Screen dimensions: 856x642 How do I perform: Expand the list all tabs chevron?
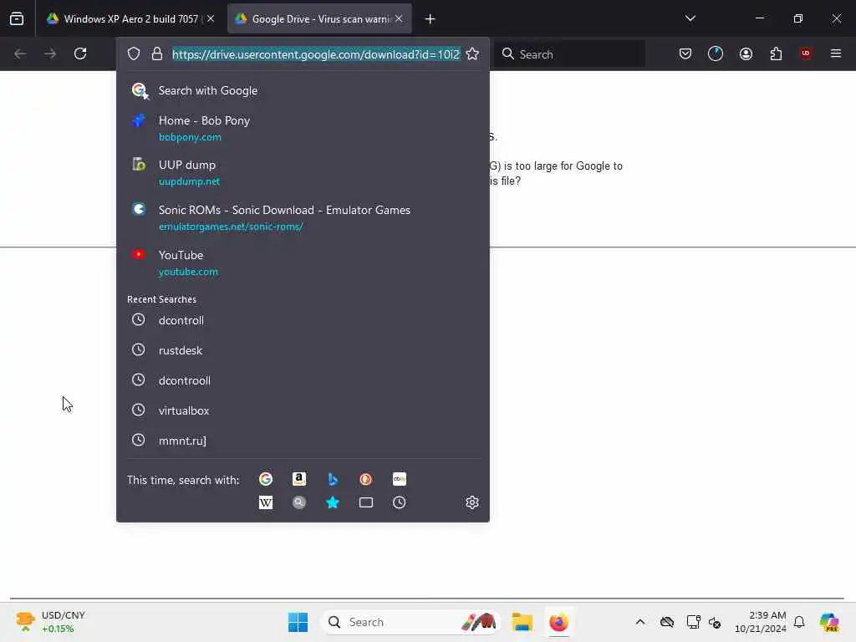point(690,18)
